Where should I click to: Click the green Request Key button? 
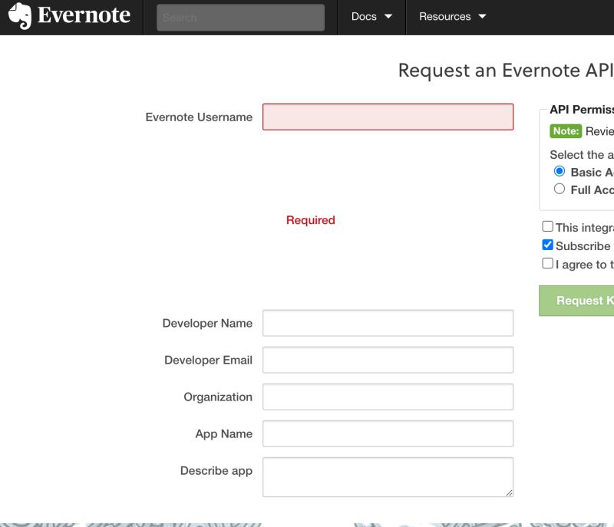coord(576,301)
